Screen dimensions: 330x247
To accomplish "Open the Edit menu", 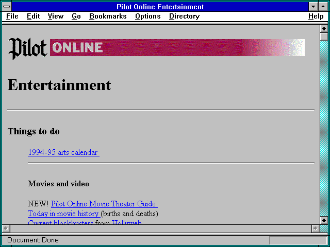I will (x=33, y=16).
